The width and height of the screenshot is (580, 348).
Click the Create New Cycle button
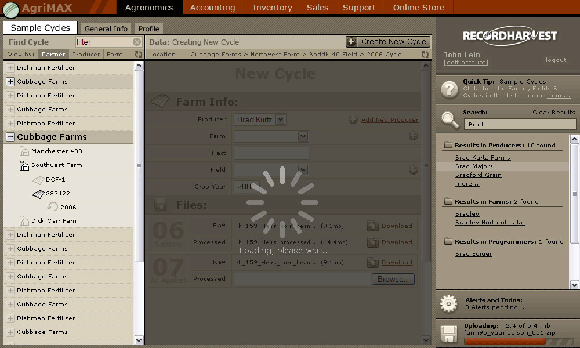[x=388, y=42]
